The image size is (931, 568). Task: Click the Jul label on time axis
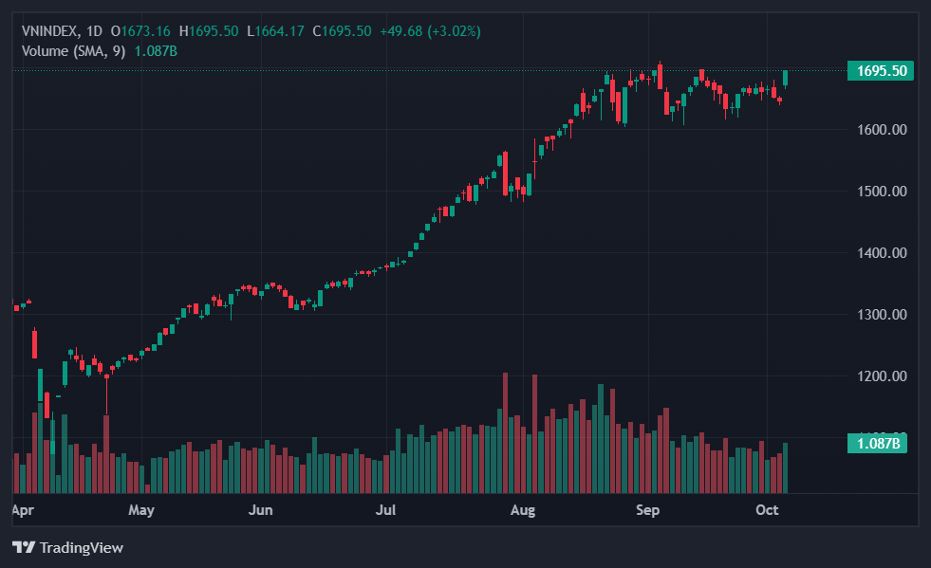pyautogui.click(x=385, y=510)
